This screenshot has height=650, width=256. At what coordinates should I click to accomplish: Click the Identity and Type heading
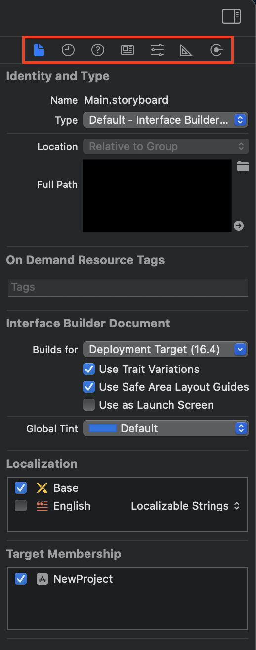(x=58, y=76)
